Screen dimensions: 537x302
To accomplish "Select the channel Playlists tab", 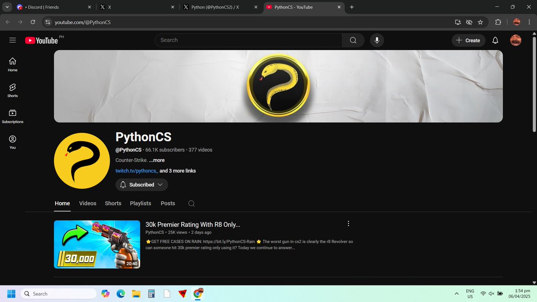I will 141,203.
